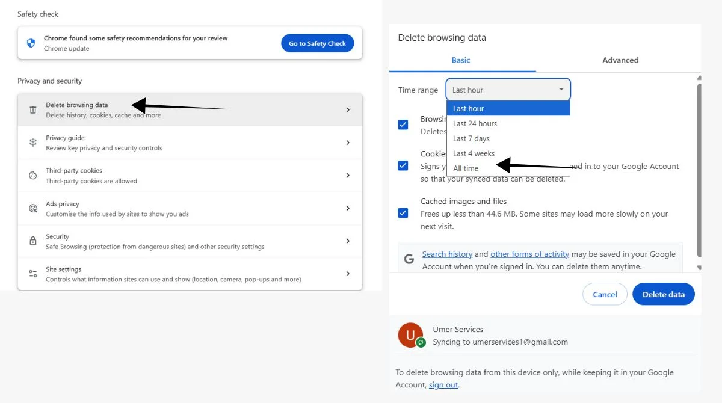Image resolution: width=722 pixels, height=403 pixels.
Task: Select Last hour from the dropdown list
Action: tap(508, 108)
